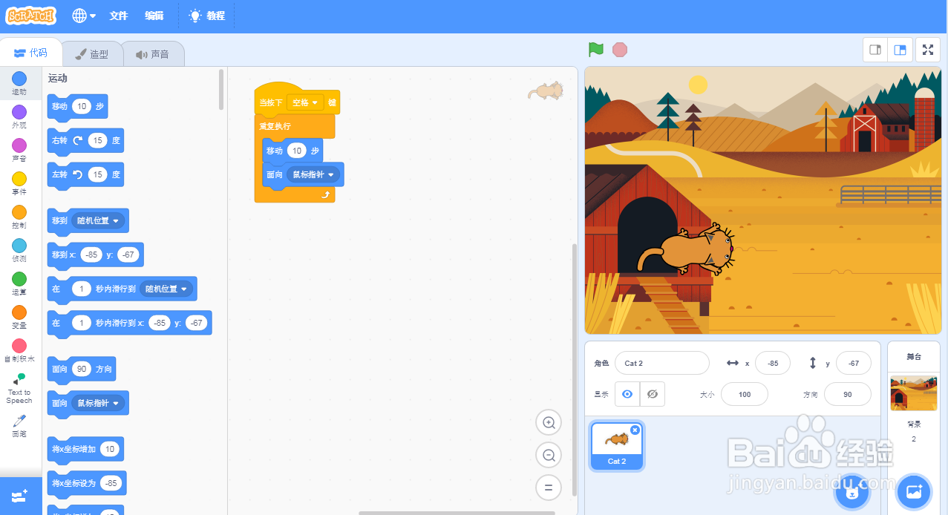Click the sprite y position field
Image resolution: width=948 pixels, height=515 pixels.
tap(854, 363)
